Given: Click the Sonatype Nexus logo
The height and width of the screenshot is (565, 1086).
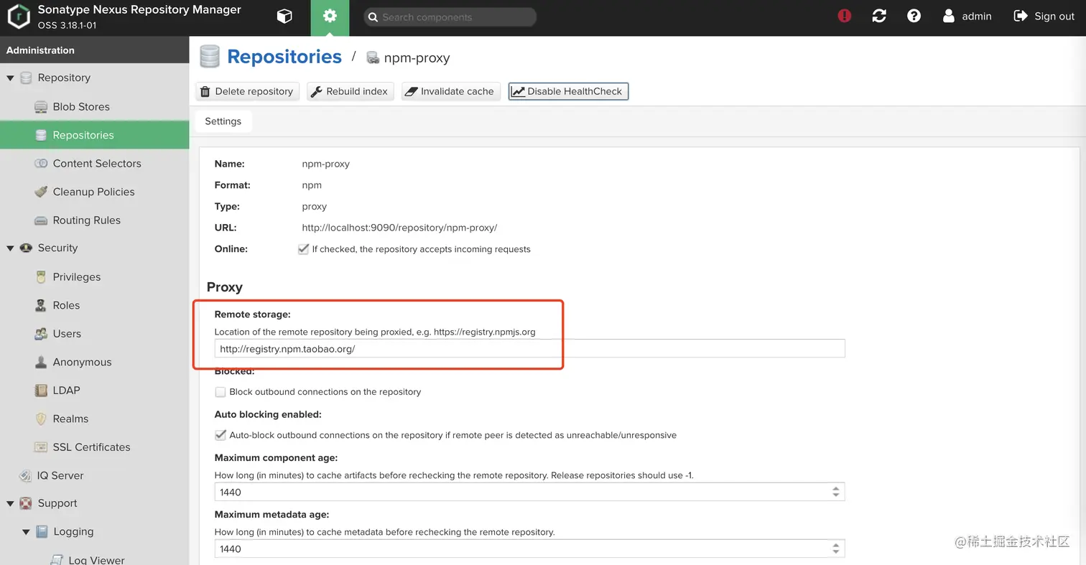Looking at the screenshot, I should (x=18, y=17).
